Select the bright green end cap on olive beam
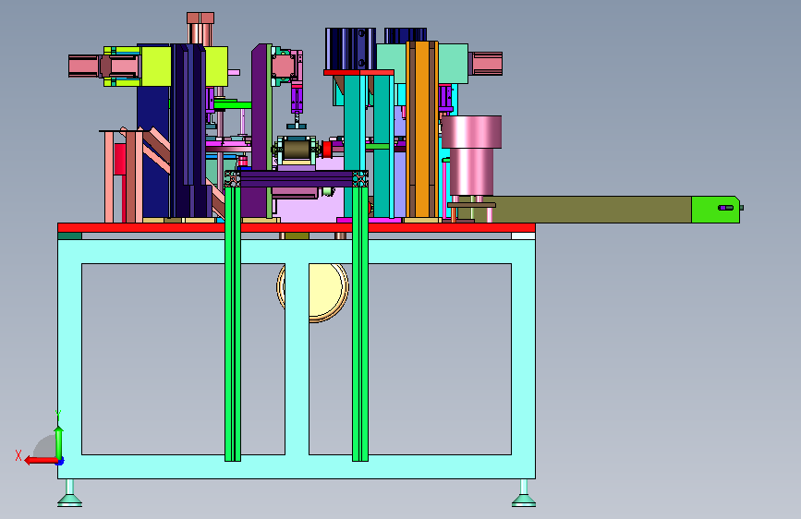This screenshot has width=801, height=519. coord(715,210)
